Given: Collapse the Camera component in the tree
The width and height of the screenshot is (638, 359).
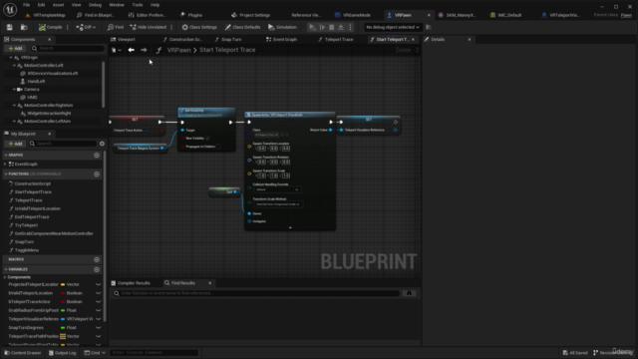Looking at the screenshot, I should [x=14, y=90].
